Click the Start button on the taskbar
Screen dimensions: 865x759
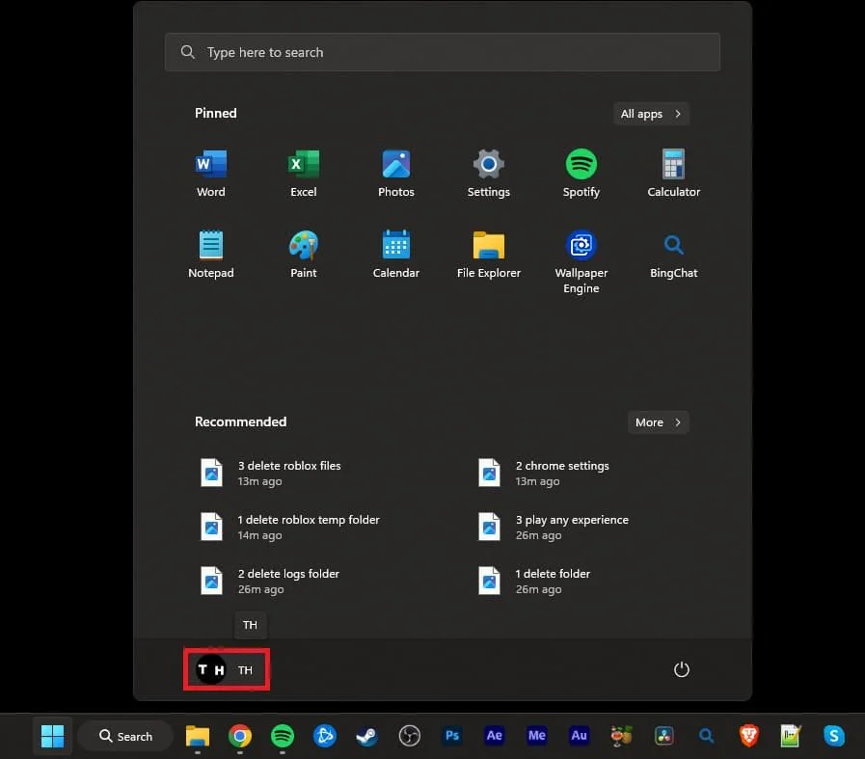[51, 735]
